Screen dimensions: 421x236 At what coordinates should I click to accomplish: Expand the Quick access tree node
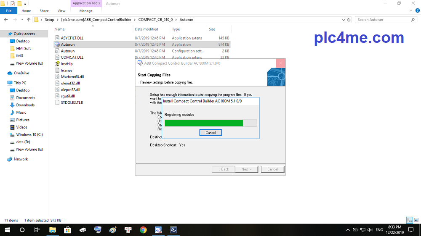pyautogui.click(x=4, y=34)
